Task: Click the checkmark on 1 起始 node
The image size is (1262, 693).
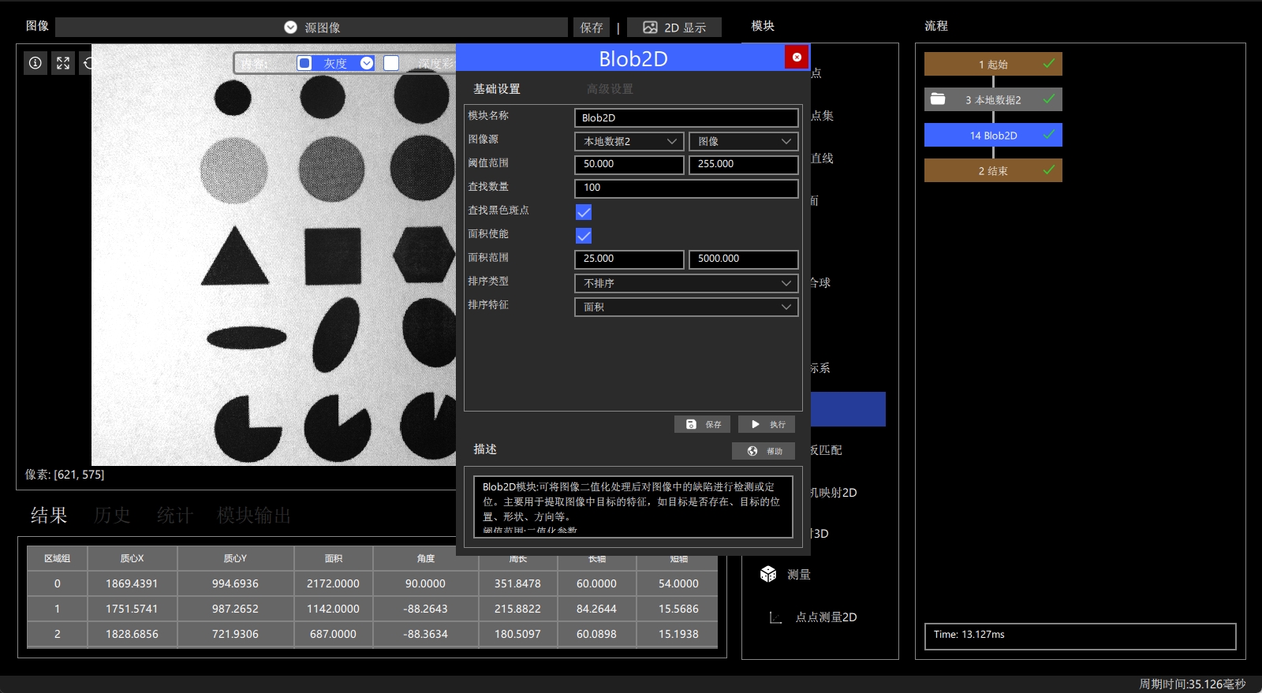Action: point(1049,64)
